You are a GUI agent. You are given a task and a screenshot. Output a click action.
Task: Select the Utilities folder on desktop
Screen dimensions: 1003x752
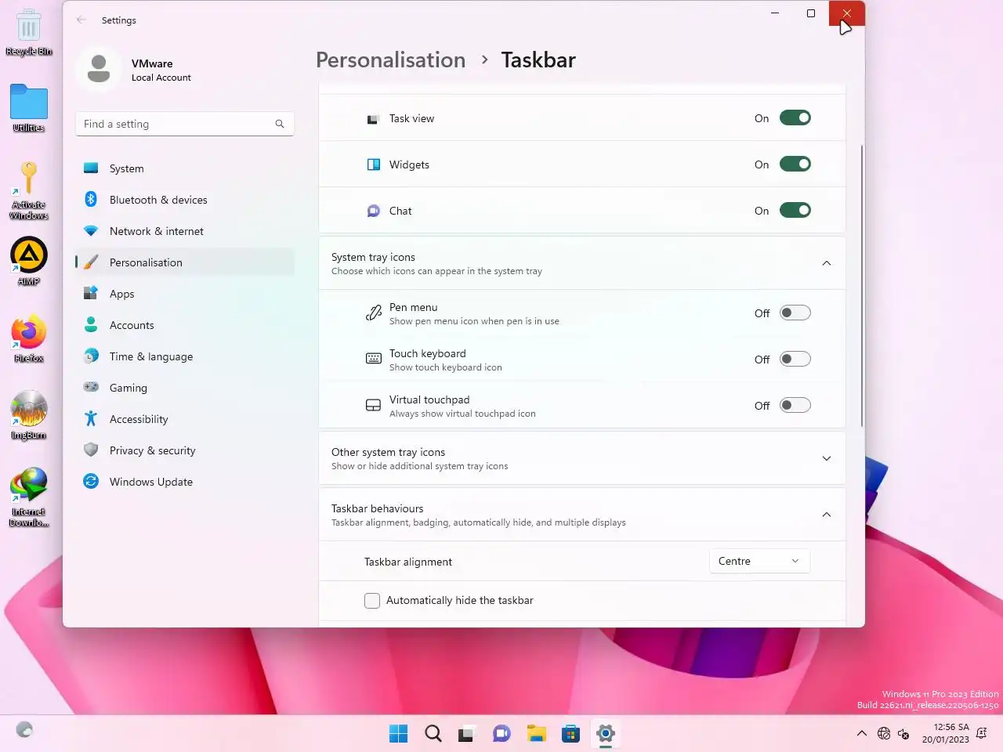(29, 108)
